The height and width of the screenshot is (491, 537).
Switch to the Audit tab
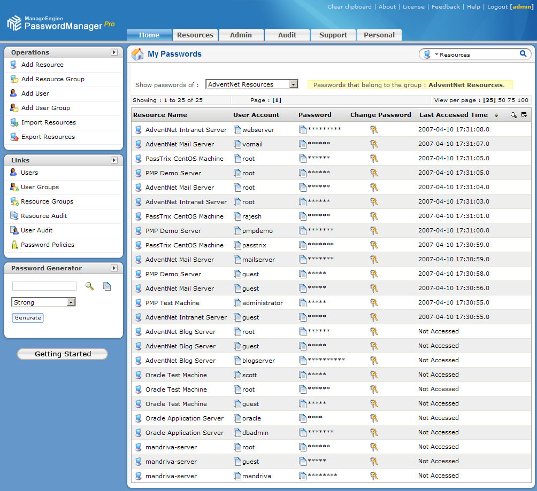(x=287, y=35)
